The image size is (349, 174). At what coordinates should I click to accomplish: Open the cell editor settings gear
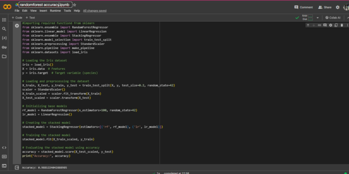330,25
